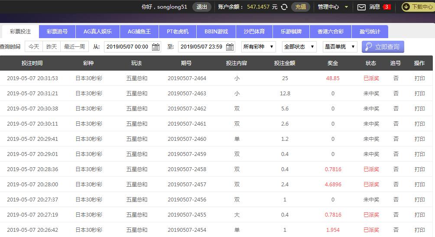435x237 pixels.
Task: Click the 充值 recharge button
Action: pos(300,7)
